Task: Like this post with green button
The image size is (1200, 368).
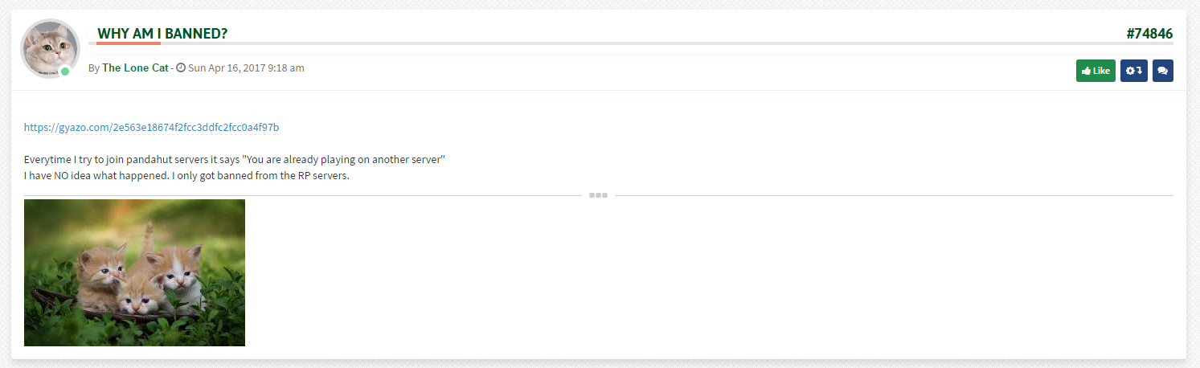Action: [1096, 71]
